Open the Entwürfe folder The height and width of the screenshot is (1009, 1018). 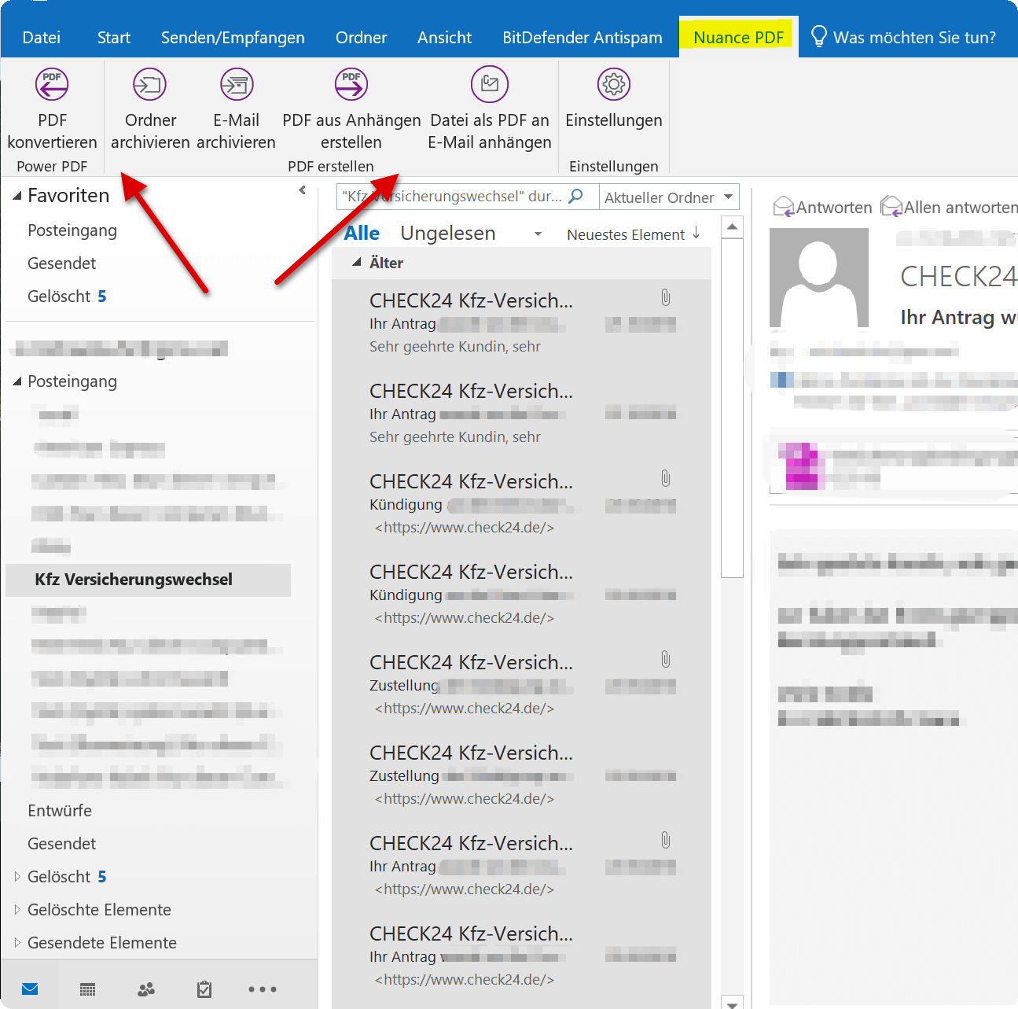pyautogui.click(x=60, y=811)
